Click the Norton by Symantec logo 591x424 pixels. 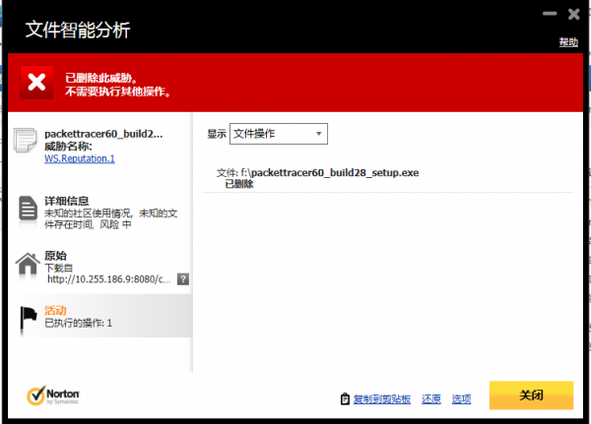53,395
